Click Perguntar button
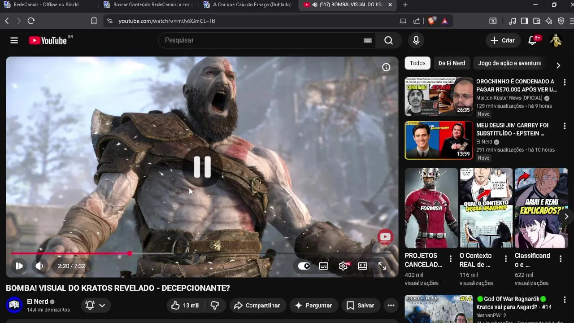Image resolution: width=574 pixels, height=323 pixels. click(313, 306)
